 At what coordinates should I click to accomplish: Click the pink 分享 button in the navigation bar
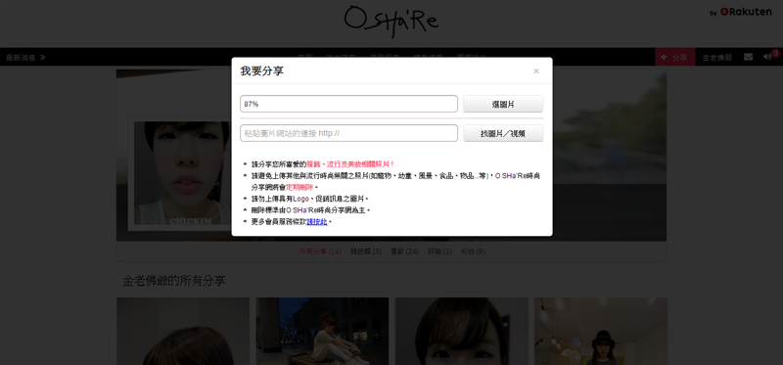click(x=674, y=57)
